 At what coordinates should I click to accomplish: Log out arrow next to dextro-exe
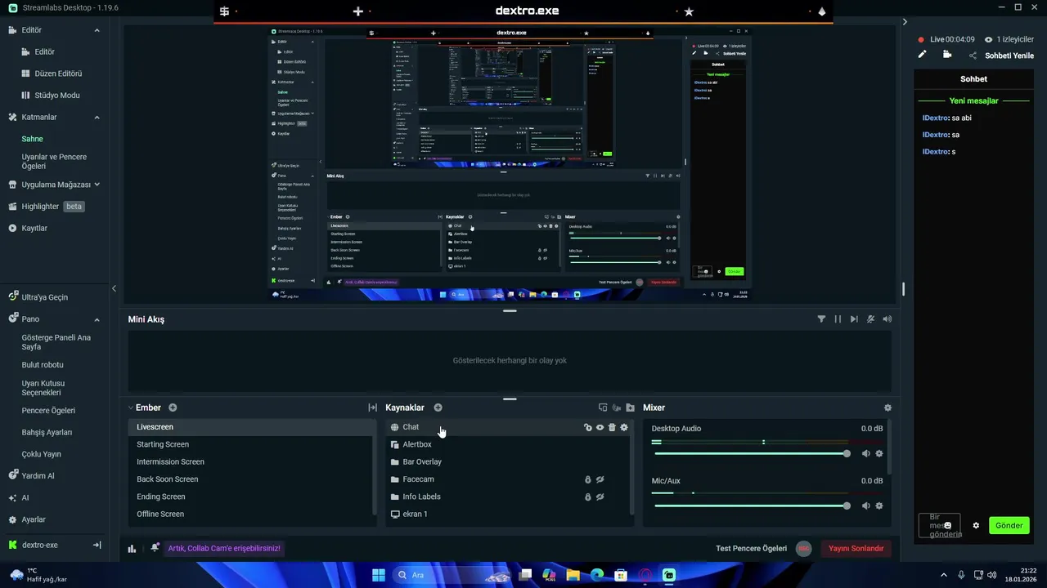click(x=97, y=545)
